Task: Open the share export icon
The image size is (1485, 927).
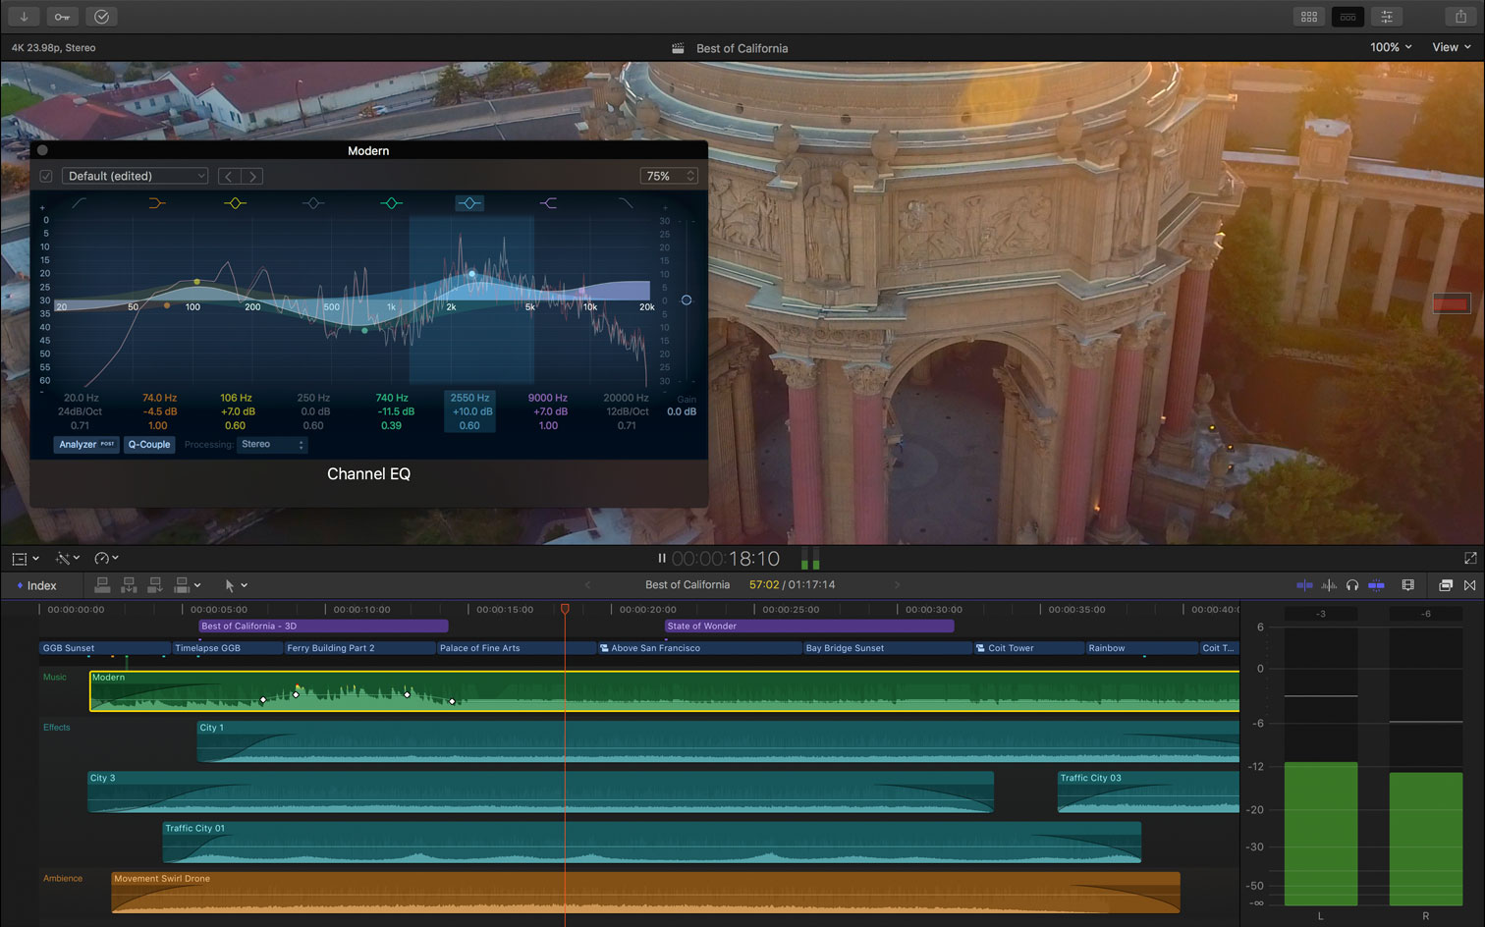Action: tap(1460, 17)
